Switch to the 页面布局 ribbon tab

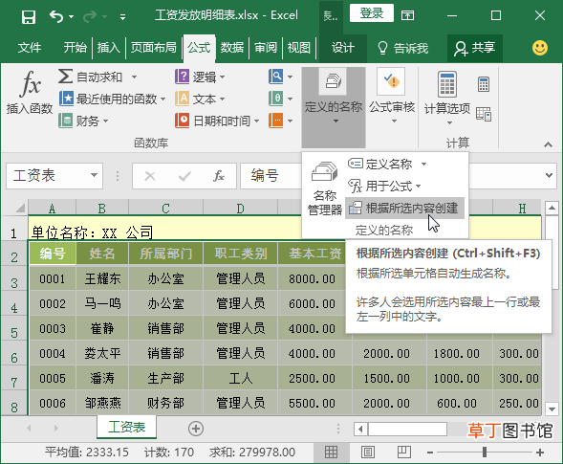[154, 48]
